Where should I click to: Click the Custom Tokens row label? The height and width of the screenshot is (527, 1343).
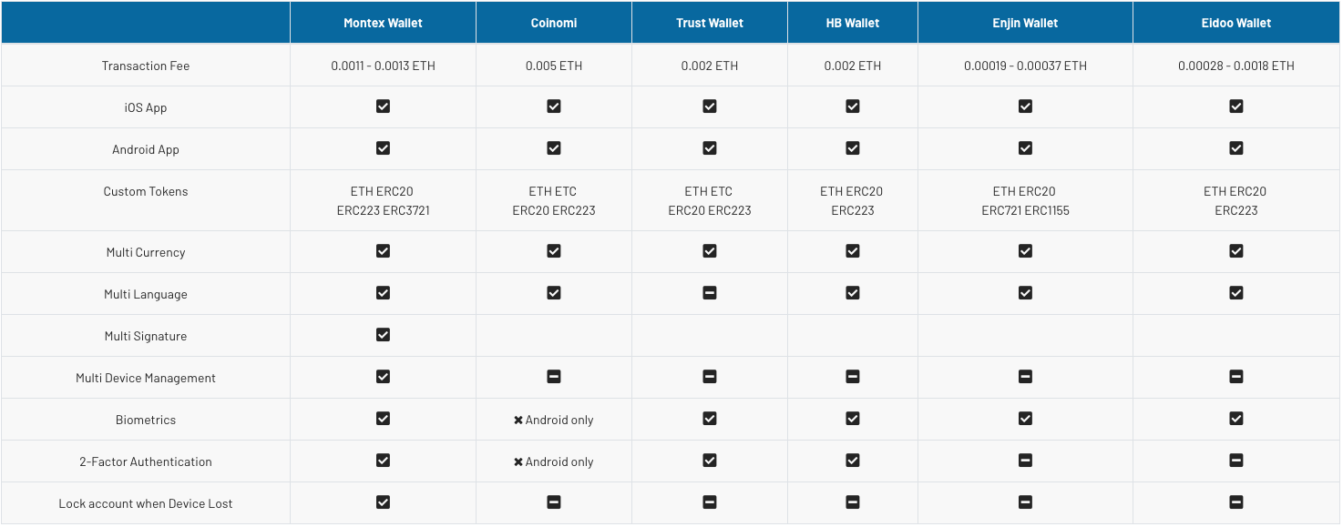click(146, 191)
